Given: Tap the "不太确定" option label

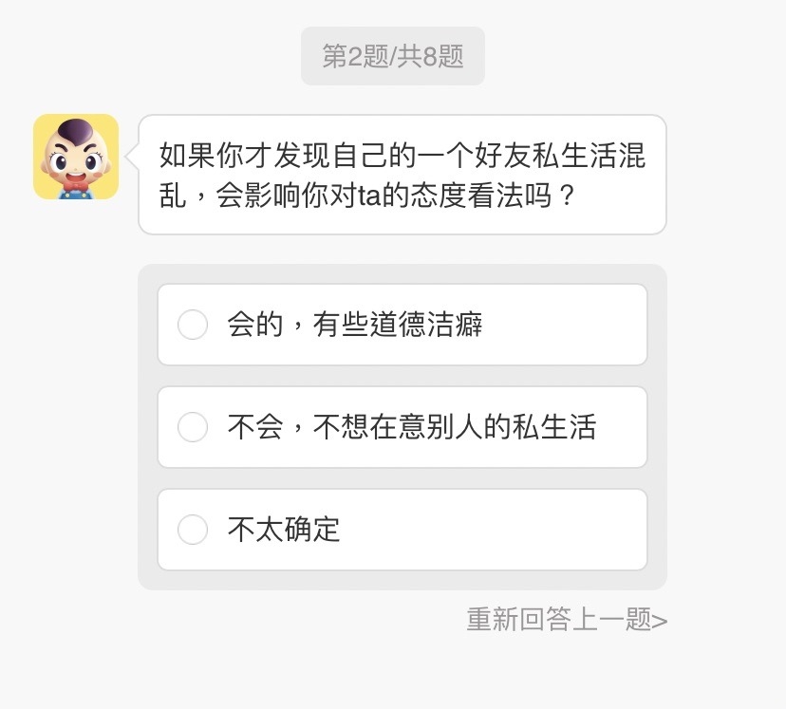Looking at the screenshot, I should (284, 530).
